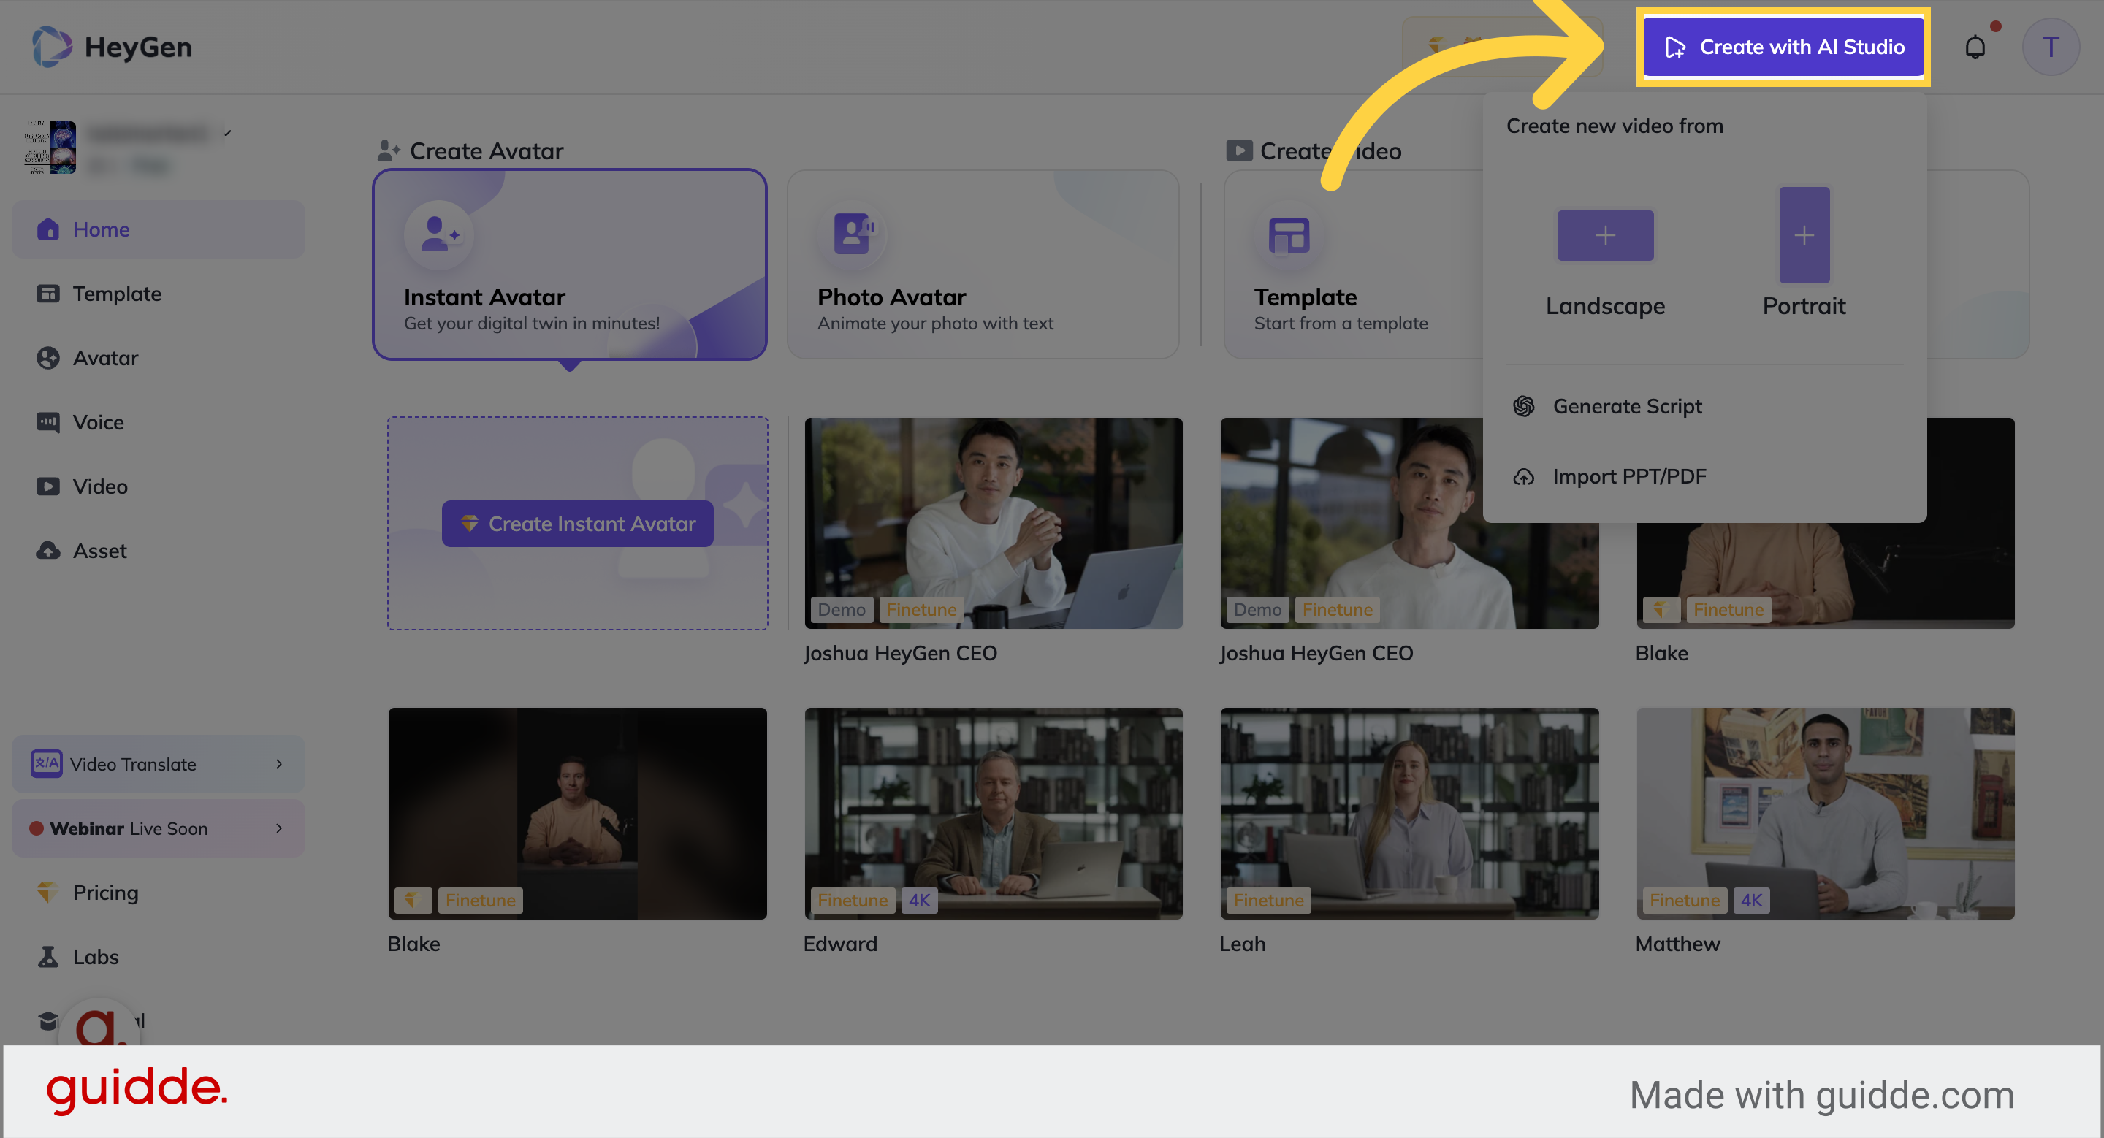Open the notifications bell

(x=1977, y=47)
